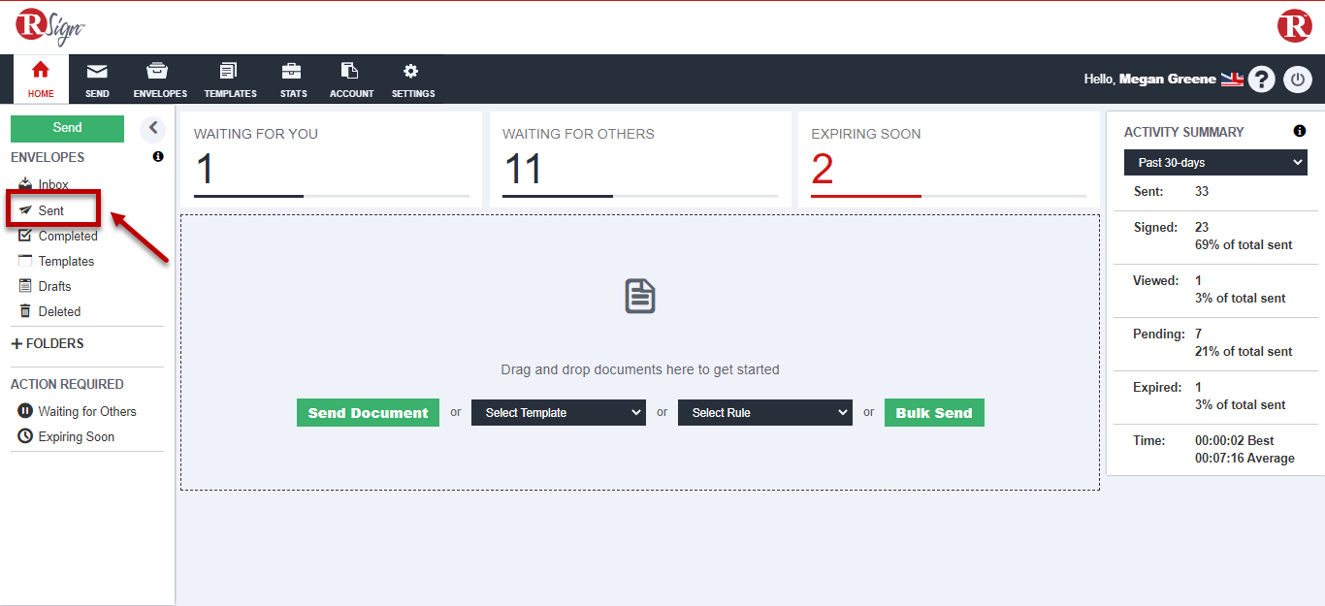Click the green Send Document button

pos(368,412)
